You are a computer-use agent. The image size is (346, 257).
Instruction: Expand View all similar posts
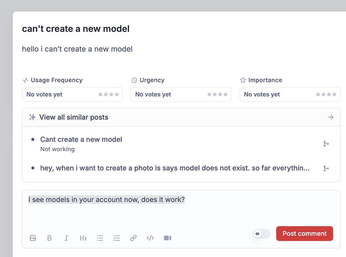tap(181, 117)
